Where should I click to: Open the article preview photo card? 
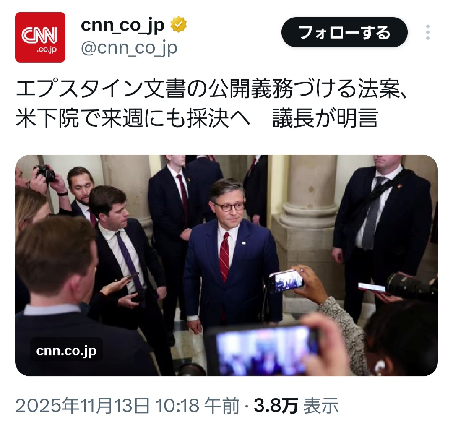[x=226, y=265]
